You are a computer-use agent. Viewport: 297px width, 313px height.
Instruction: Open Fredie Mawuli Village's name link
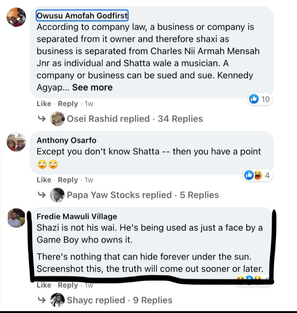point(77,216)
